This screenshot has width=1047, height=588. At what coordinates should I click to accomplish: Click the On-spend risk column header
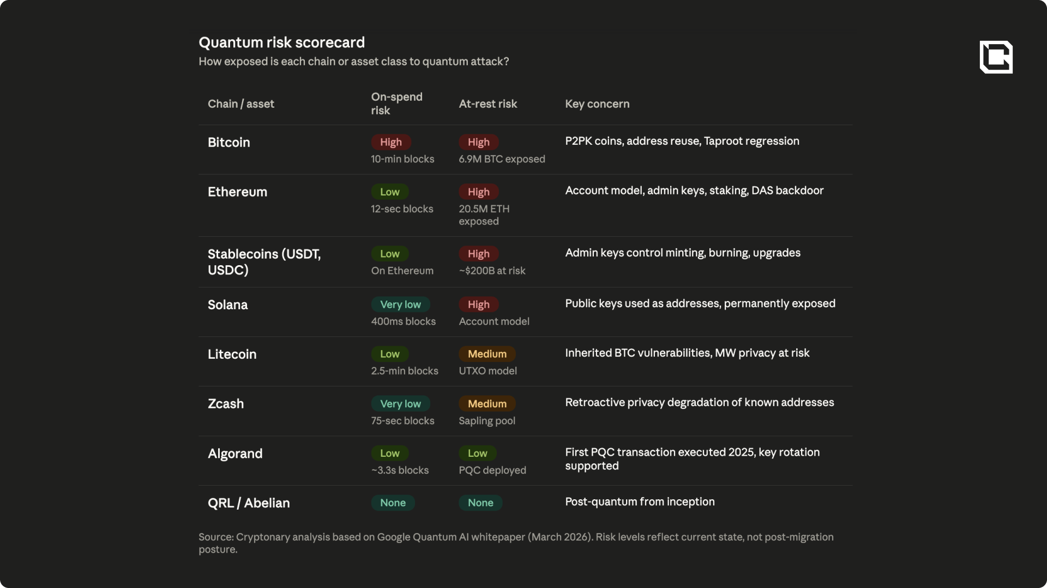pos(396,103)
